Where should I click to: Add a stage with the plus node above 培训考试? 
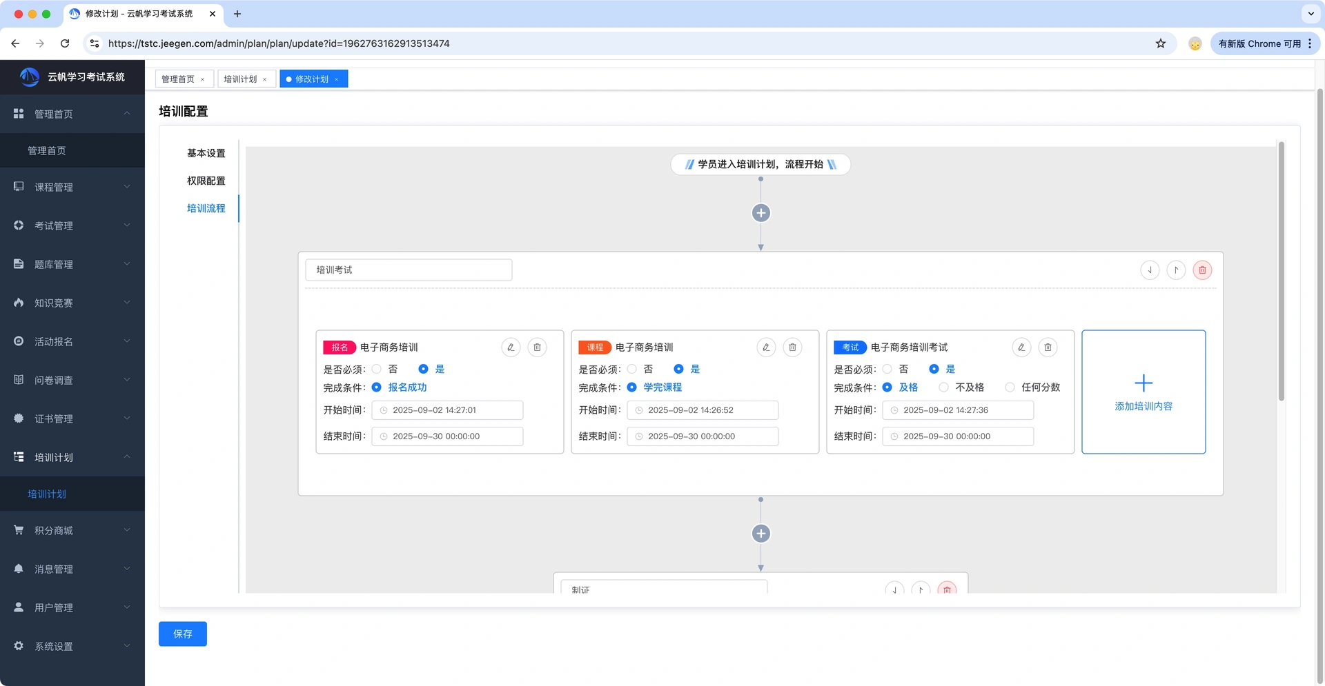coord(760,213)
